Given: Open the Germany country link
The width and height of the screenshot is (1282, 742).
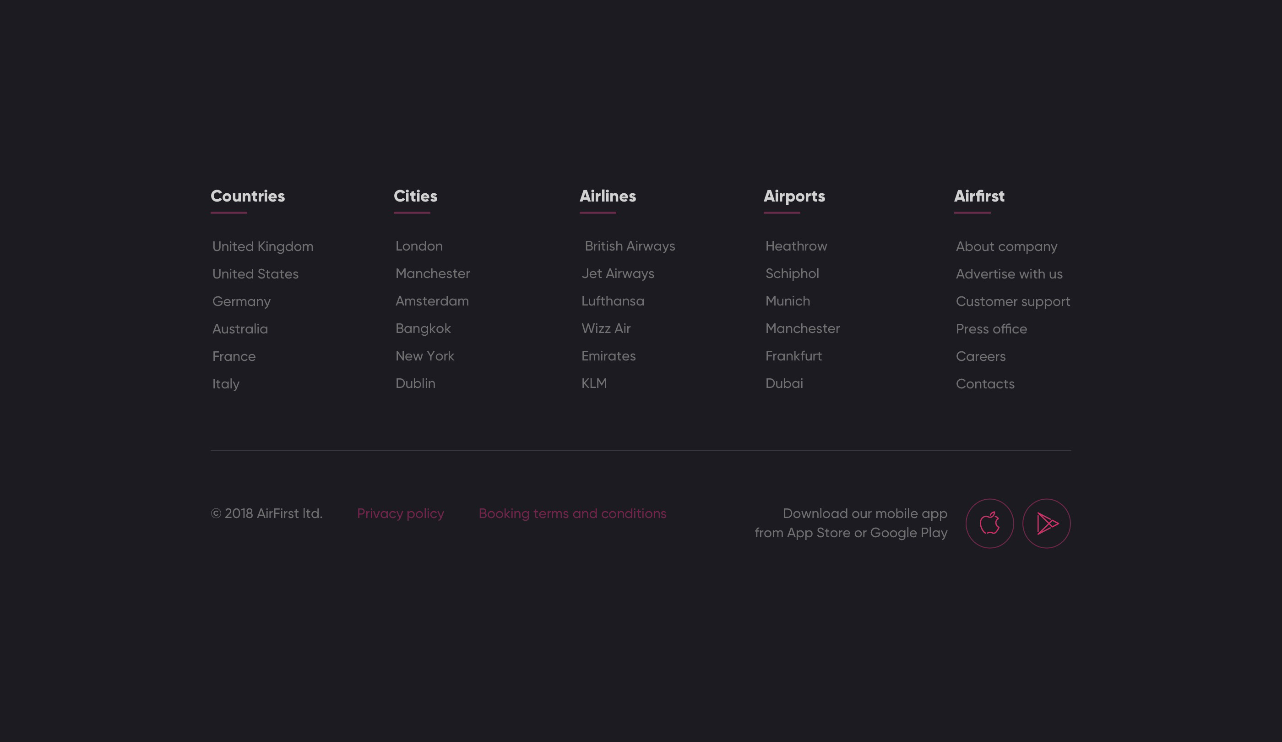Looking at the screenshot, I should pyautogui.click(x=241, y=301).
